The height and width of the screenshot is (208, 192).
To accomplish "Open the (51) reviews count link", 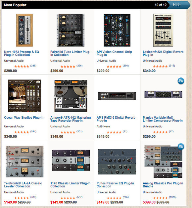I will pyautogui.click(x=125, y=132).
